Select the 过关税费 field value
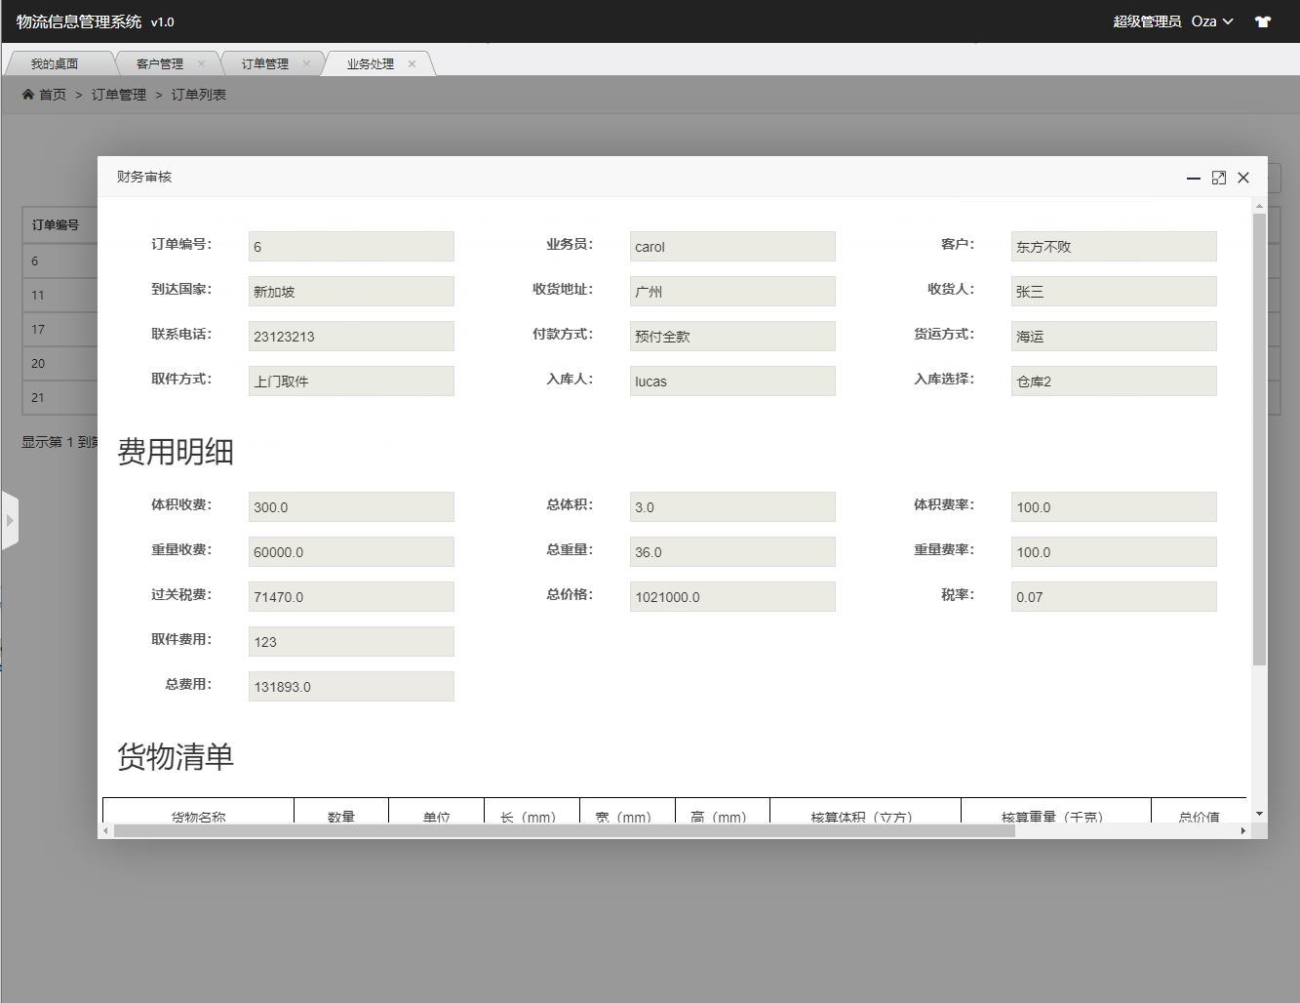Image resolution: width=1300 pixels, height=1003 pixels. coord(351,596)
